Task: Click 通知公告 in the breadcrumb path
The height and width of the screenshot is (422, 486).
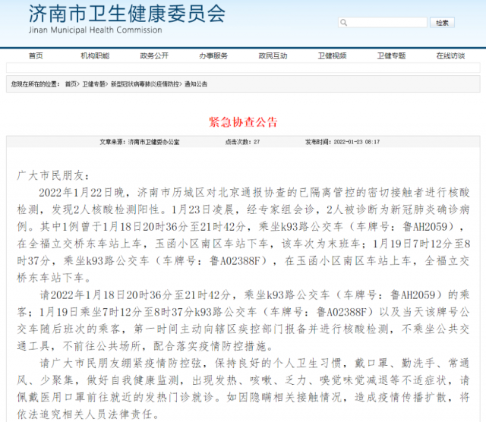Action: (x=196, y=84)
